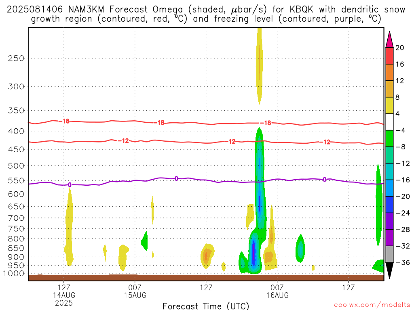This screenshot has height=310, width=414.
Task: Select the colorbar label -24
Action: tap(403, 213)
